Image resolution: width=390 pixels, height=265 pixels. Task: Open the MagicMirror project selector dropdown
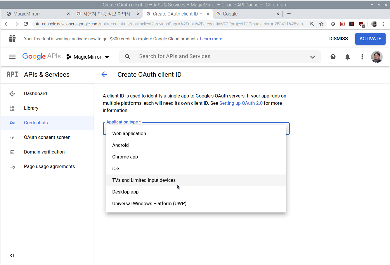88,57
